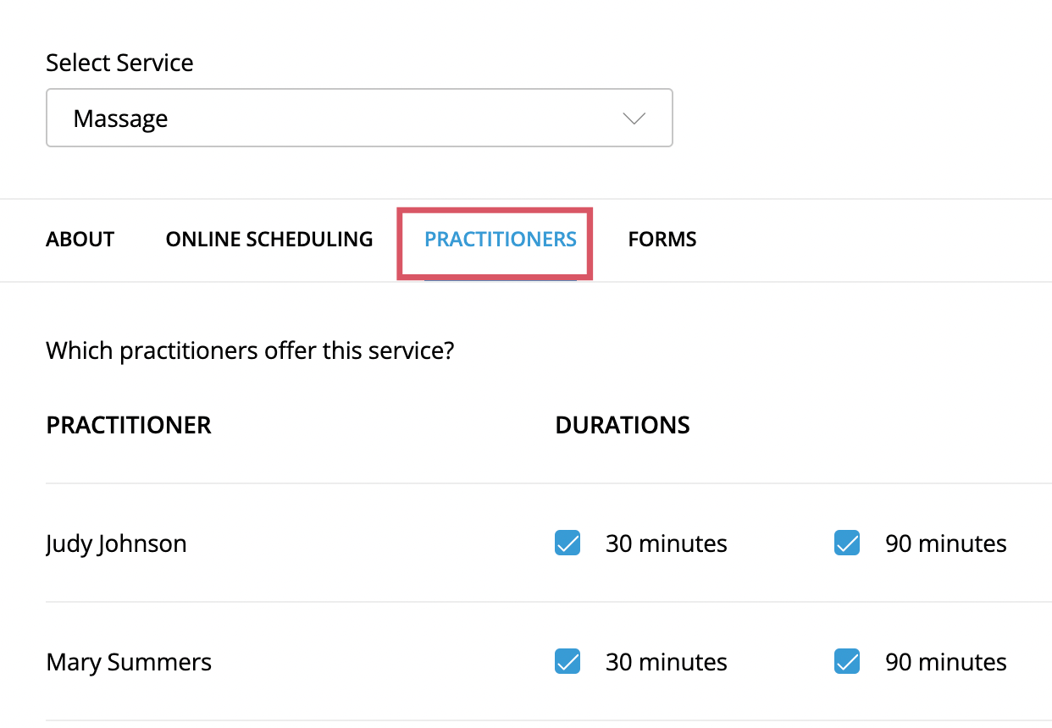Uncheck Judy Johnson's 30 minutes checkbox
1052x728 pixels.
tap(568, 543)
